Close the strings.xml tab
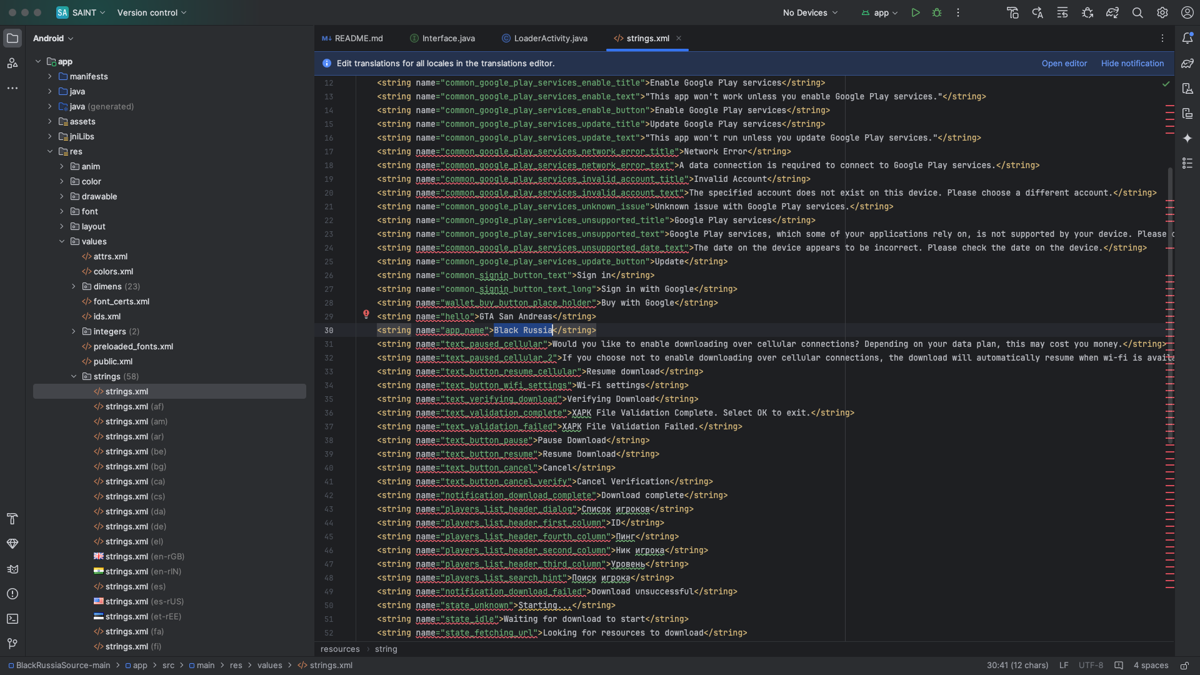This screenshot has height=675, width=1200. tap(679, 38)
